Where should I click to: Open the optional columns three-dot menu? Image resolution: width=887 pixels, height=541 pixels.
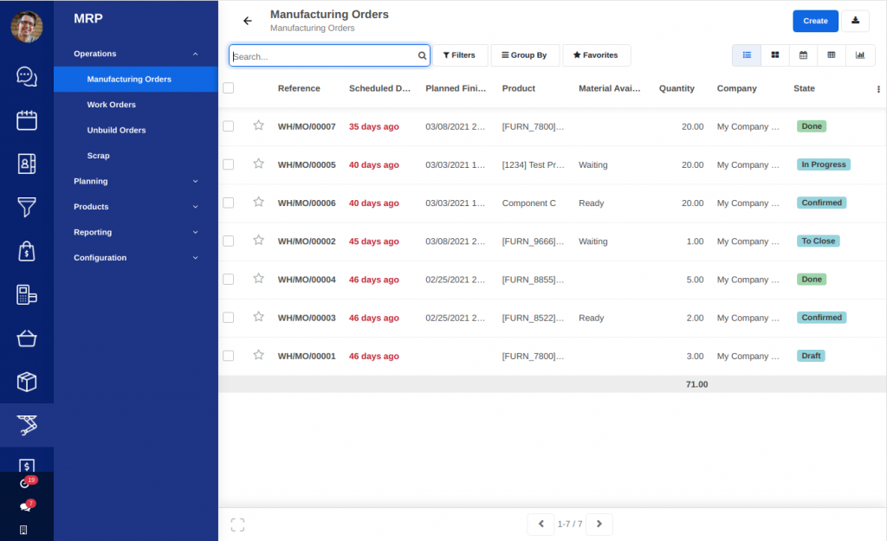(877, 88)
